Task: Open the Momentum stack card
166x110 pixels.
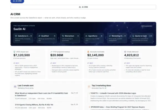Action: (x=70, y=38)
